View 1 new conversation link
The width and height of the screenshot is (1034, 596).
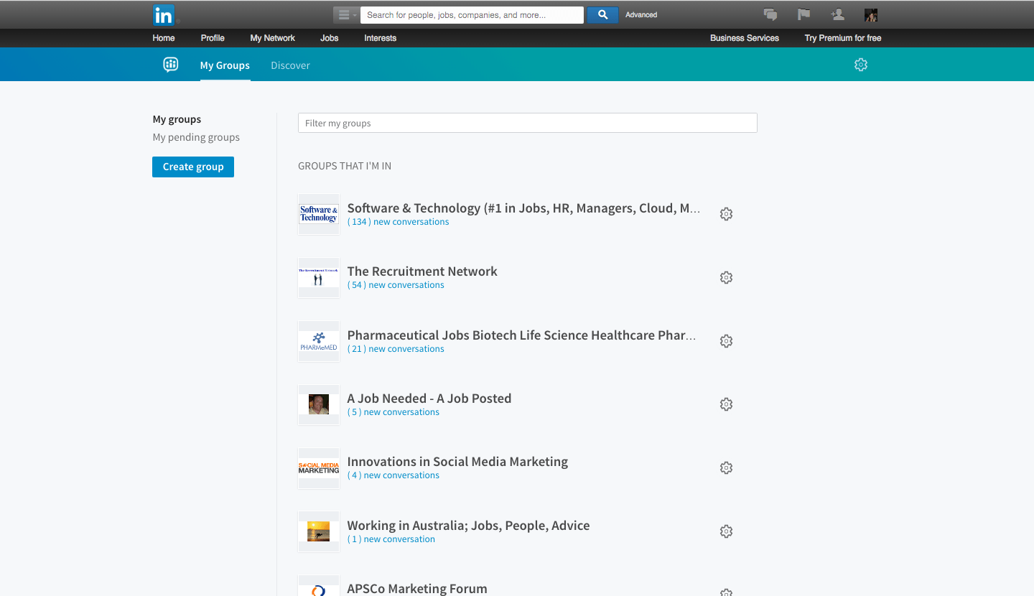(391, 539)
